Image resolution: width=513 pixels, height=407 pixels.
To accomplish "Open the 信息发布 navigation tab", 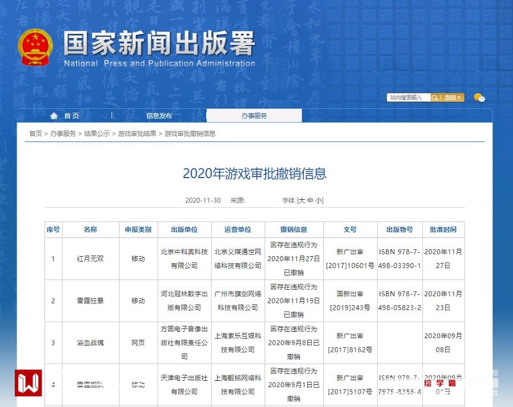I will tap(159, 116).
